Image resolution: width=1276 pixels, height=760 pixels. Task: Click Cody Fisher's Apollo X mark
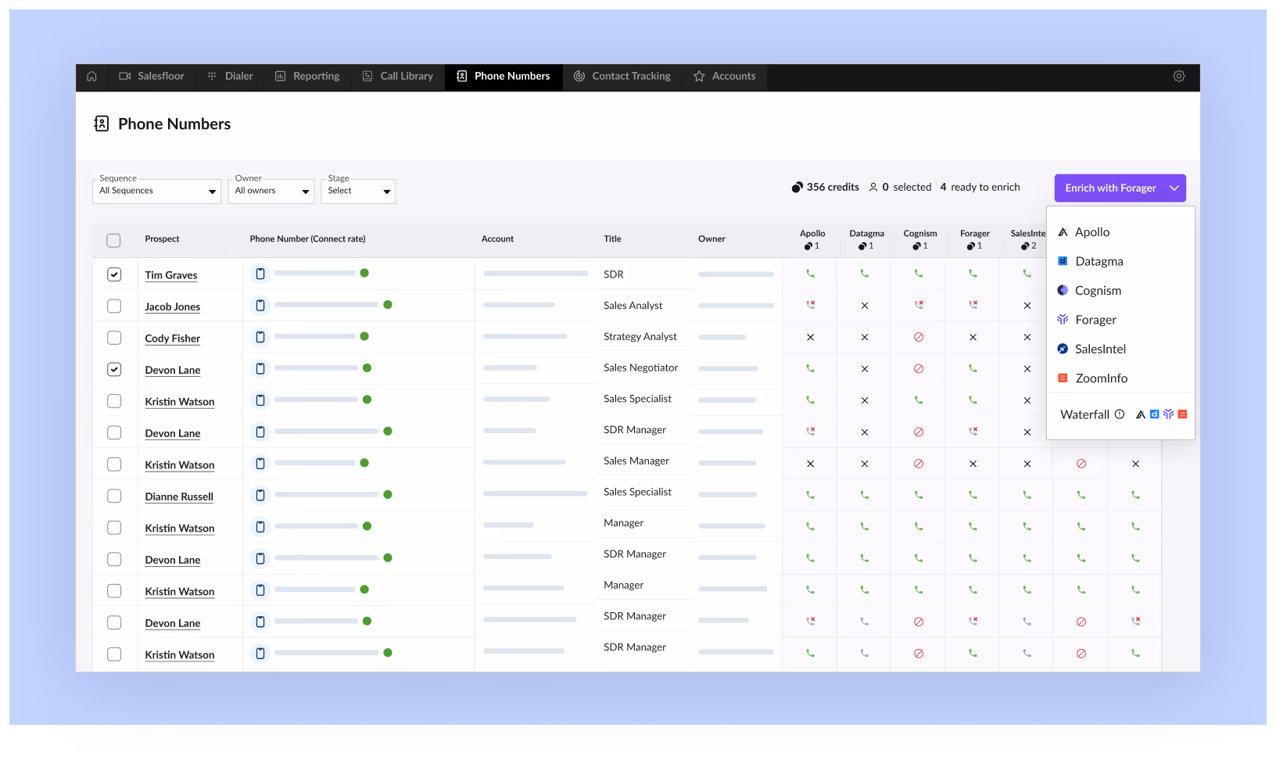pyautogui.click(x=810, y=337)
